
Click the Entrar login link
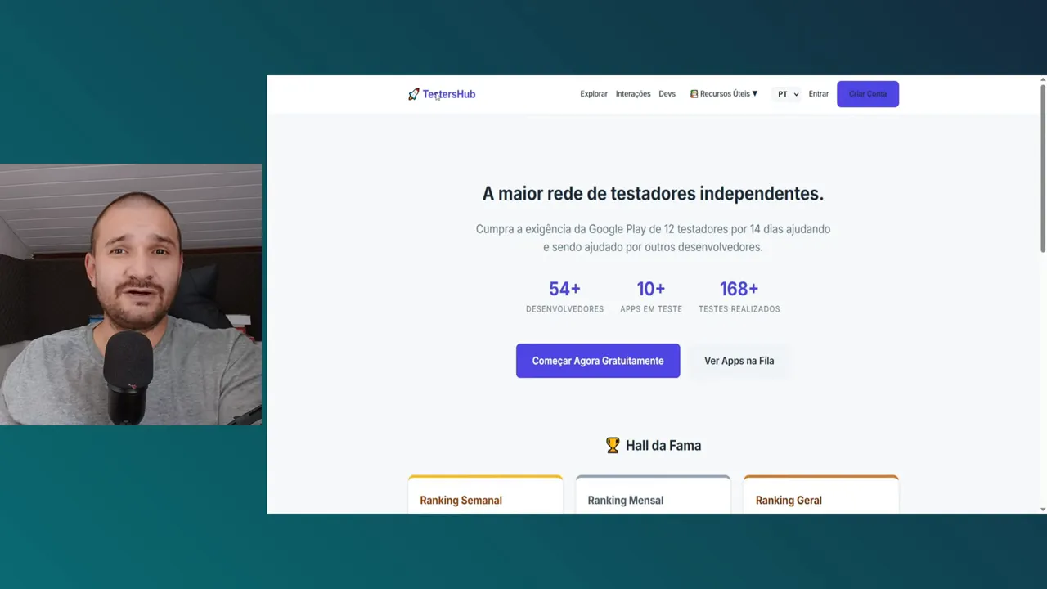tap(819, 94)
